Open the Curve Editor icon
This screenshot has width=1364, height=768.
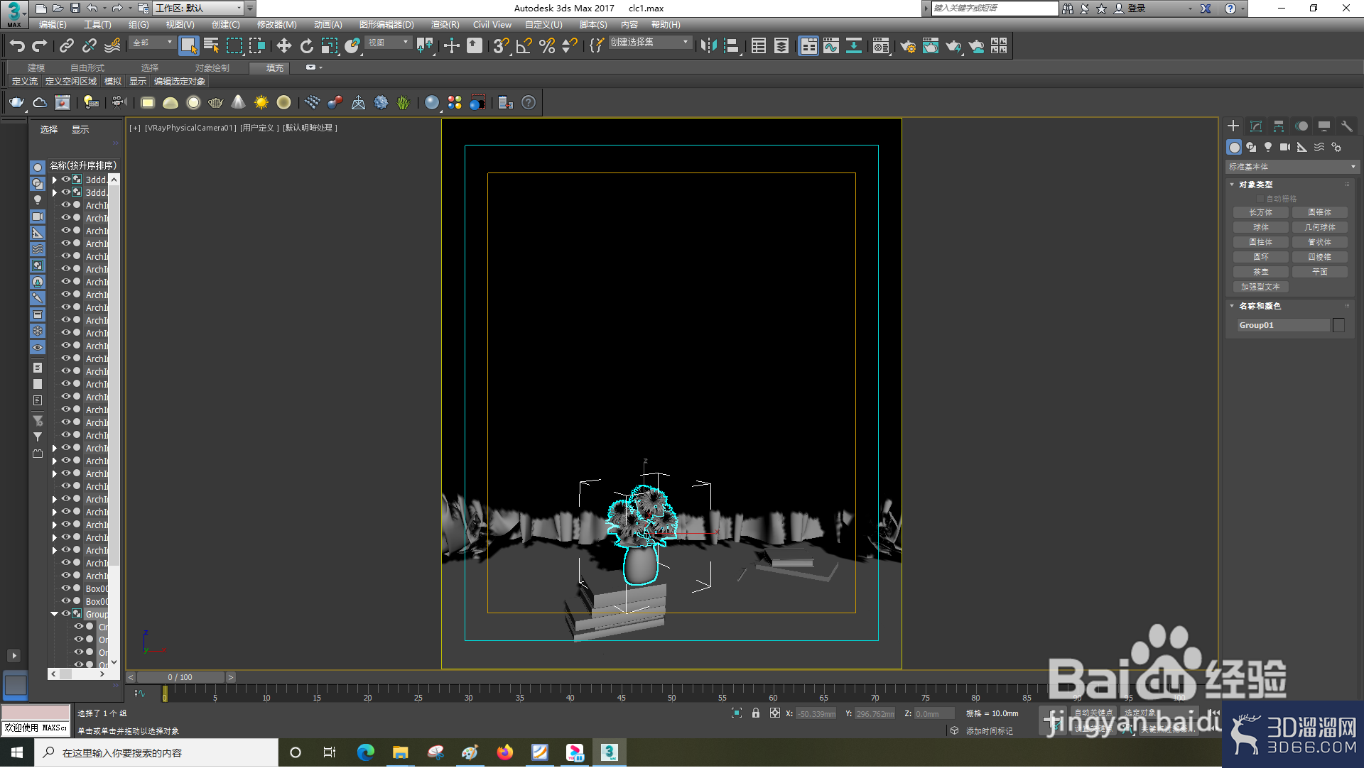(831, 46)
